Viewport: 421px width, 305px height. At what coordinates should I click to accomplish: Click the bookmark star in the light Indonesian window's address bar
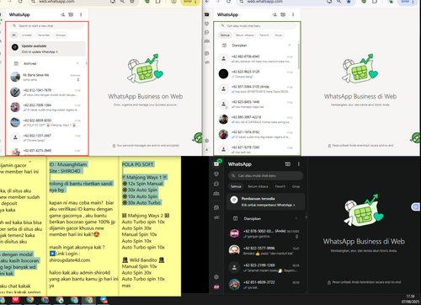coord(349,2)
